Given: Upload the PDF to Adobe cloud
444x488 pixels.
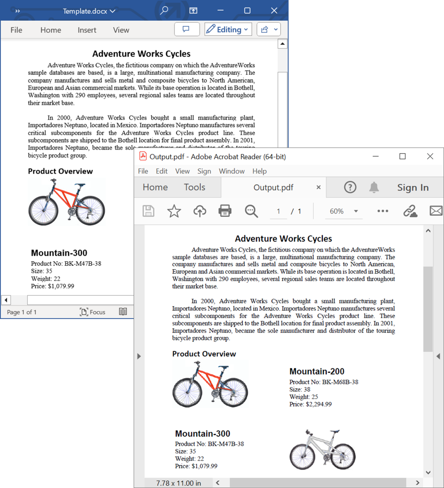Looking at the screenshot, I should [200, 211].
